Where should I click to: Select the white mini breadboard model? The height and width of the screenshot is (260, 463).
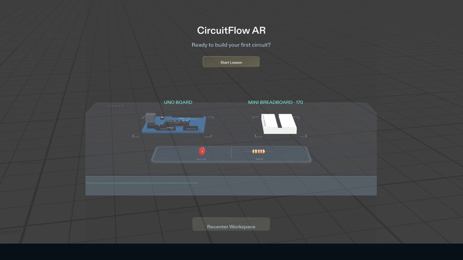(279, 123)
